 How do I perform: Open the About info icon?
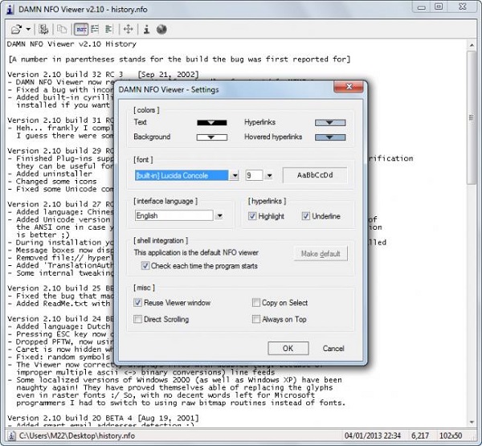pos(147,29)
